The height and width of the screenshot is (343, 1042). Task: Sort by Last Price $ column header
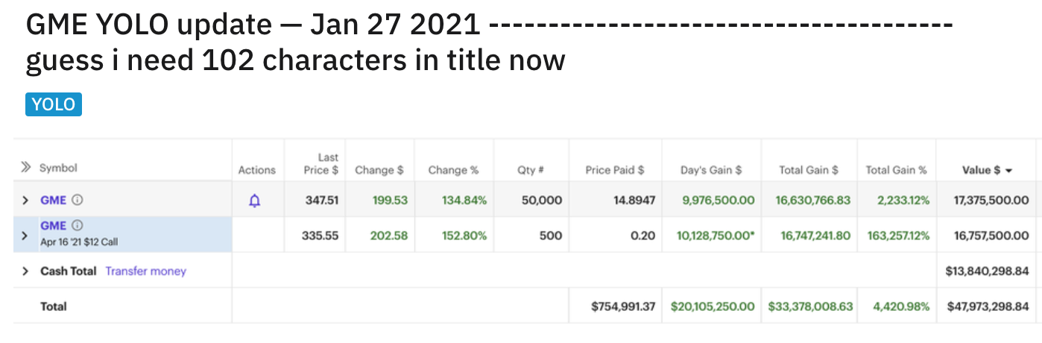click(321, 163)
